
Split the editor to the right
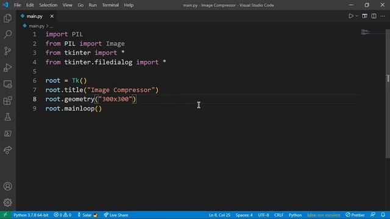[x=374, y=16]
